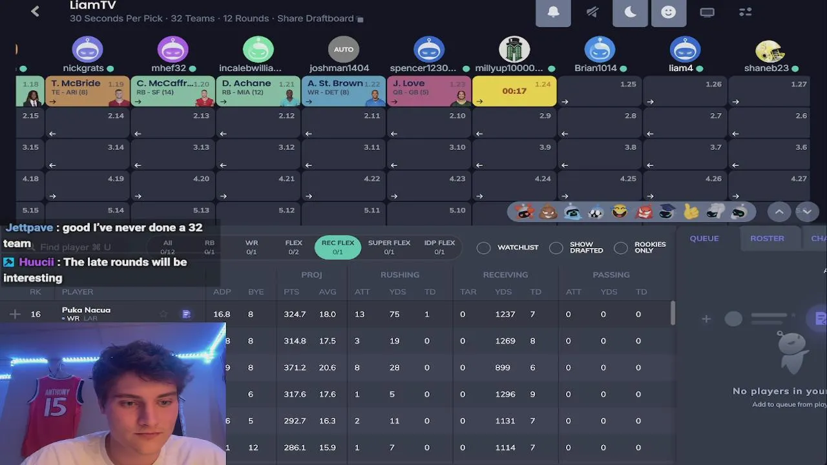Add Puka Nacua to queue with plus
The width and height of the screenshot is (827, 465).
[15, 314]
